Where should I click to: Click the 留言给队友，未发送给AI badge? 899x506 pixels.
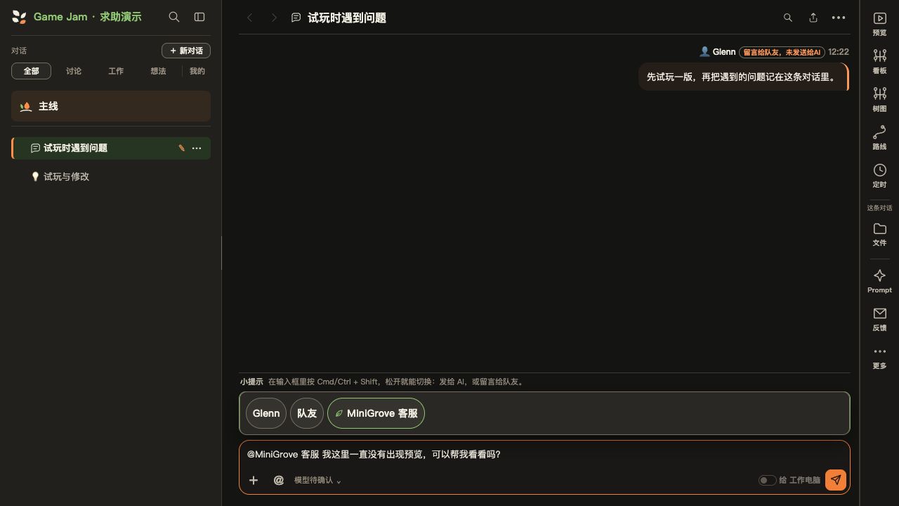click(782, 52)
